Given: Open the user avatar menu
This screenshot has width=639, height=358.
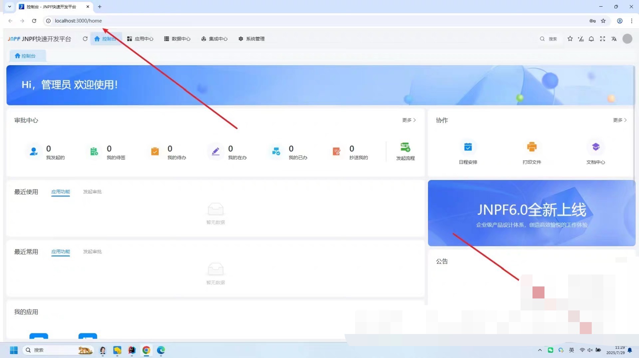Looking at the screenshot, I should click(627, 39).
